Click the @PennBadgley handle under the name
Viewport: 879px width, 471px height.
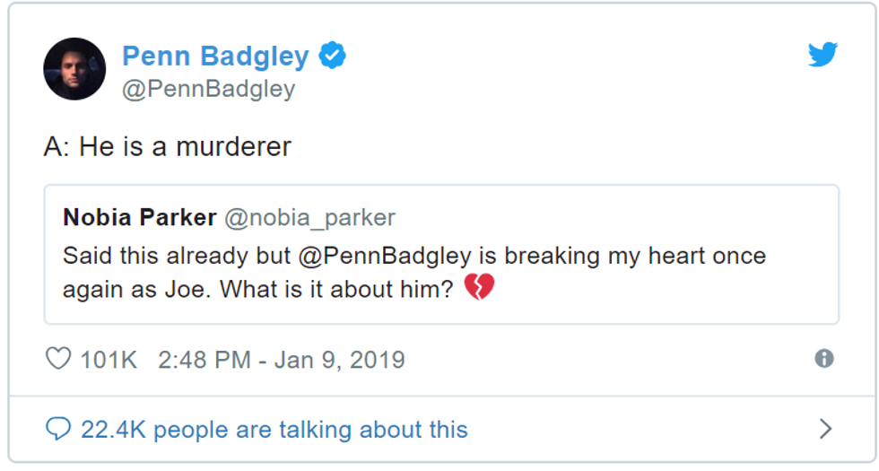click(x=208, y=90)
